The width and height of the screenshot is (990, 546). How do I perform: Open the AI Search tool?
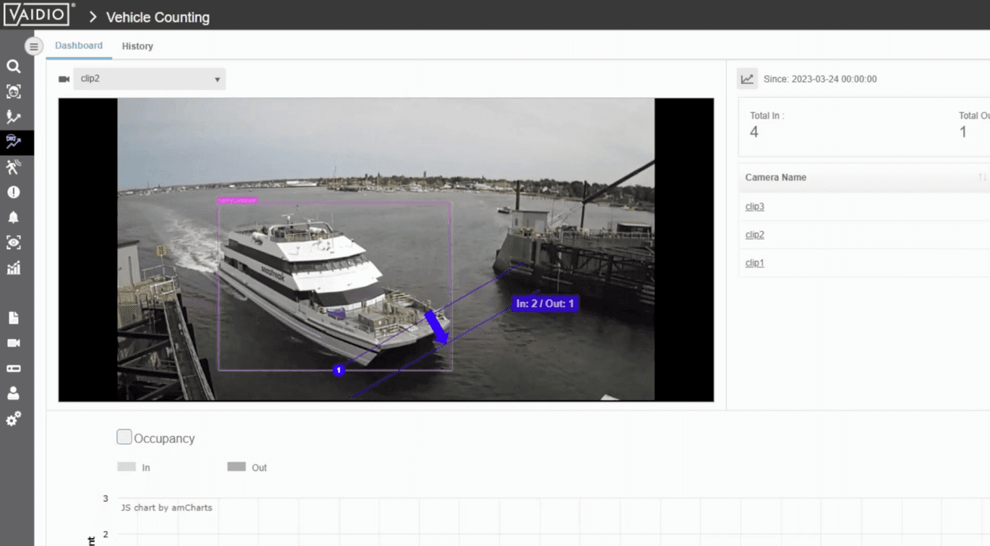[13, 66]
